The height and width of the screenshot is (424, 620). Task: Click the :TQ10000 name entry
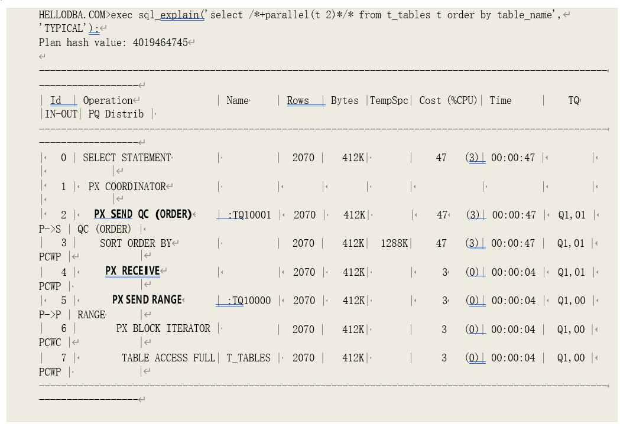tap(249, 301)
